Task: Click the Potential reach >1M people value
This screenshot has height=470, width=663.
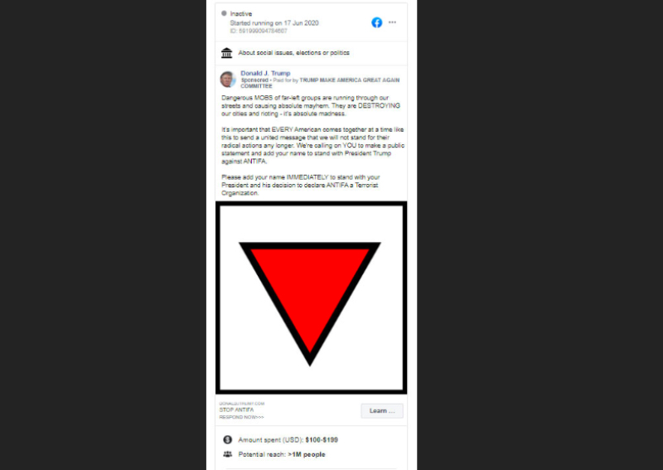Action: [x=307, y=454]
